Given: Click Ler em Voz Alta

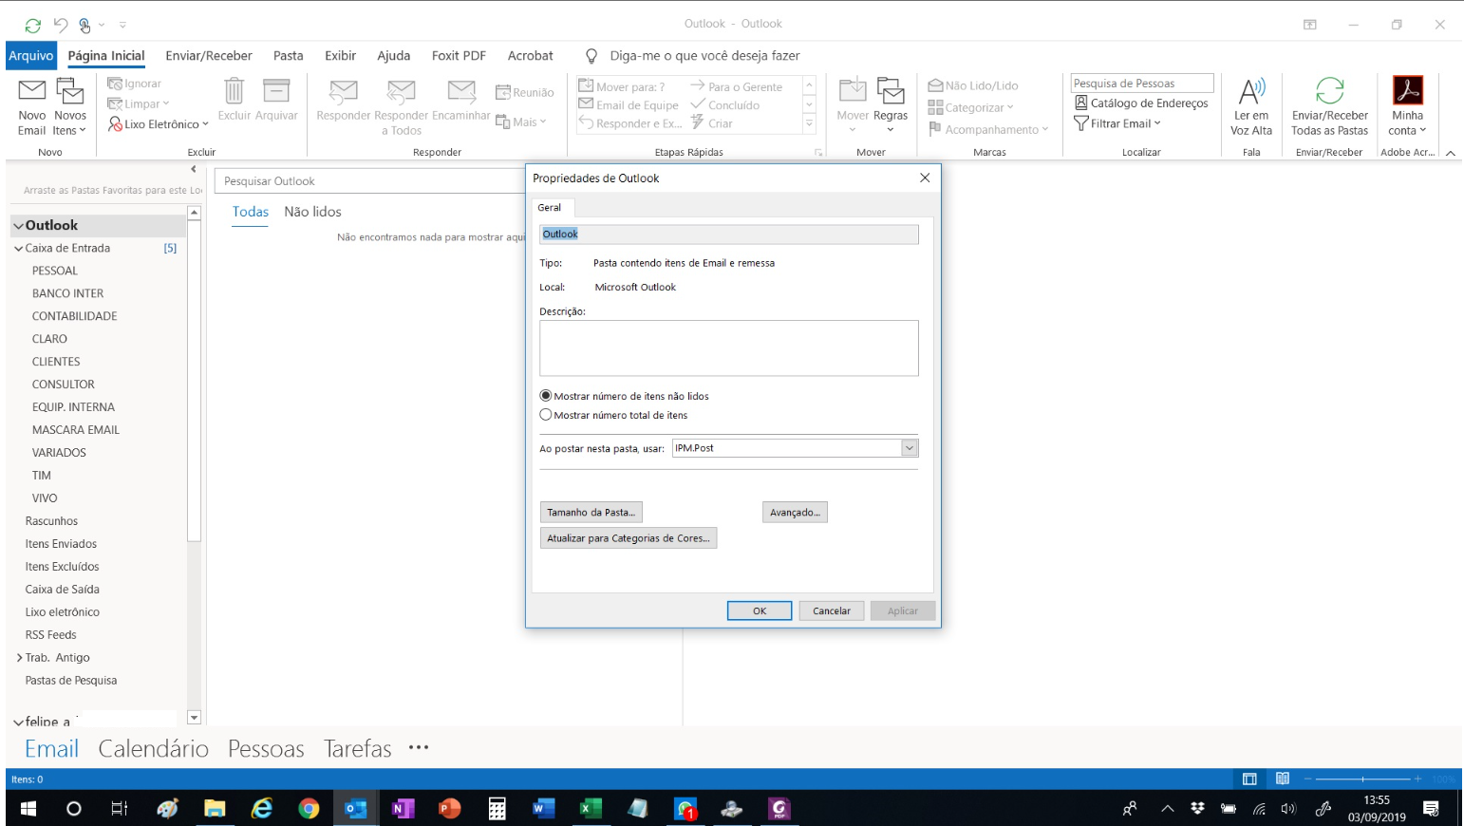Looking at the screenshot, I should [x=1251, y=107].
